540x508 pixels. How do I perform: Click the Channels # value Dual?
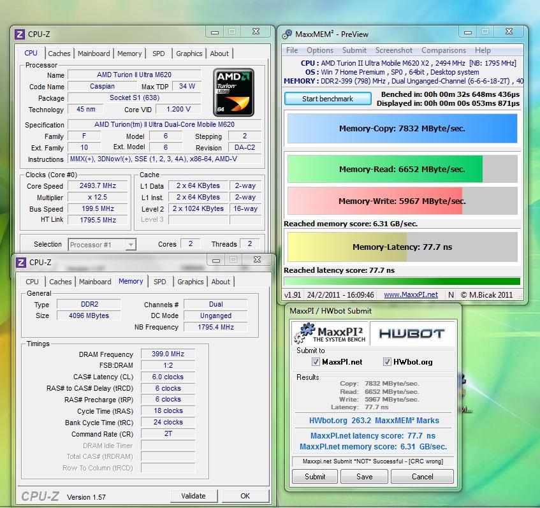point(215,304)
